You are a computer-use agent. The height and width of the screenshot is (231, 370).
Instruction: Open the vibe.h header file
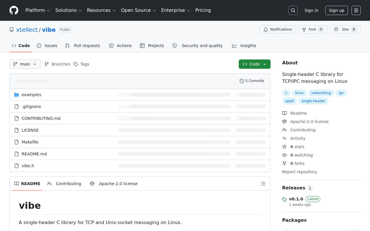[x=28, y=166]
